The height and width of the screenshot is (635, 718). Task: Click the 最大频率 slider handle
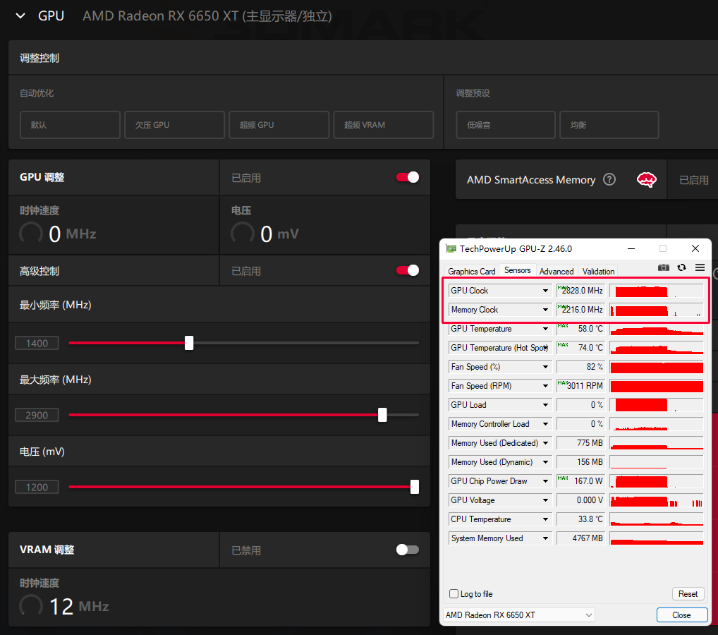[382, 415]
